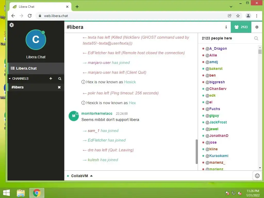
Task: Select the Libera.Chat server entry
Action: pos(36,68)
